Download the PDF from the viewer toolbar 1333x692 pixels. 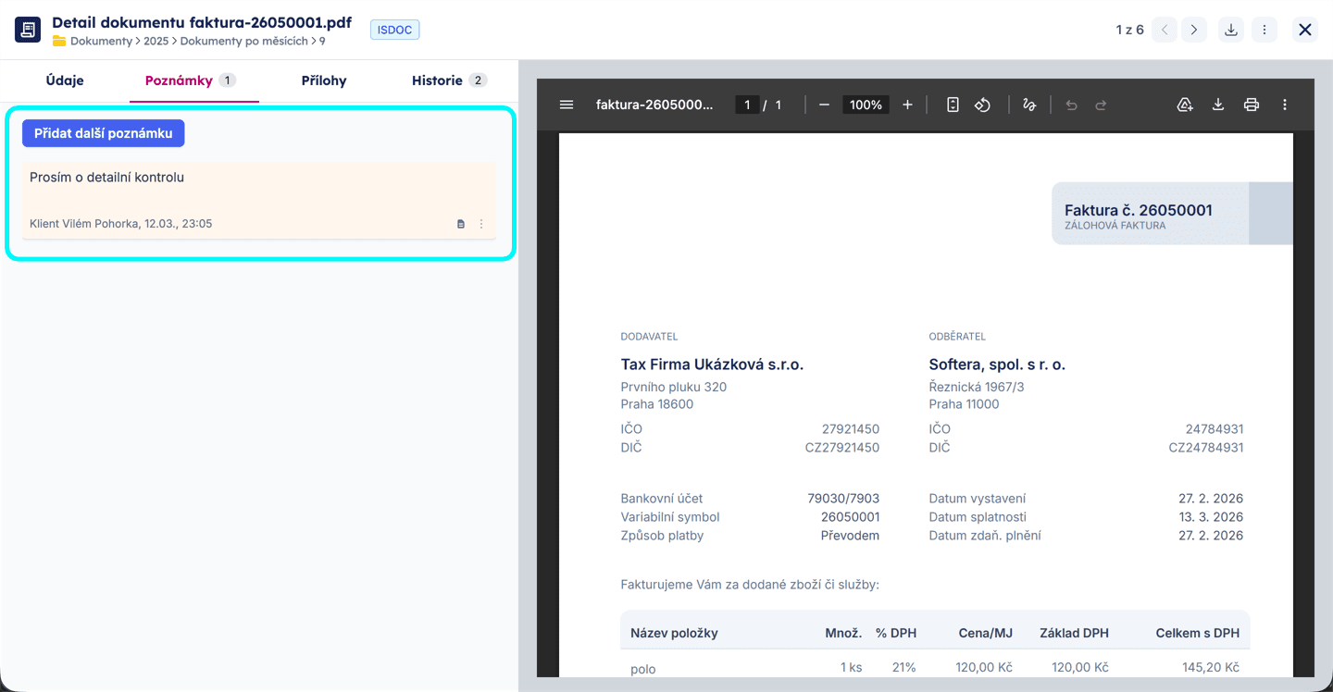[x=1218, y=105]
